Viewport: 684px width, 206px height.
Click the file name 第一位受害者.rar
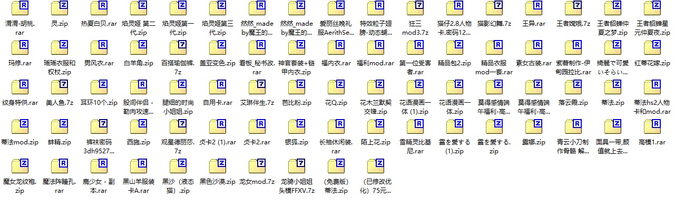click(415, 67)
